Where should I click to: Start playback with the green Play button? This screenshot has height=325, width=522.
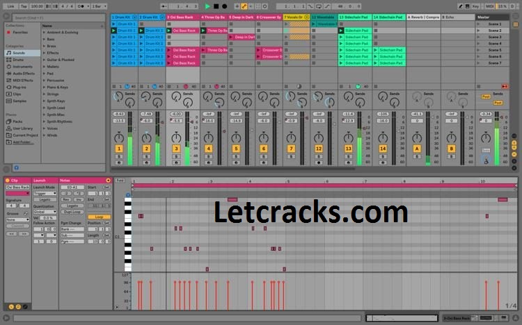(207, 6)
